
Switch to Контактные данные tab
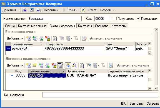tap(32, 26)
